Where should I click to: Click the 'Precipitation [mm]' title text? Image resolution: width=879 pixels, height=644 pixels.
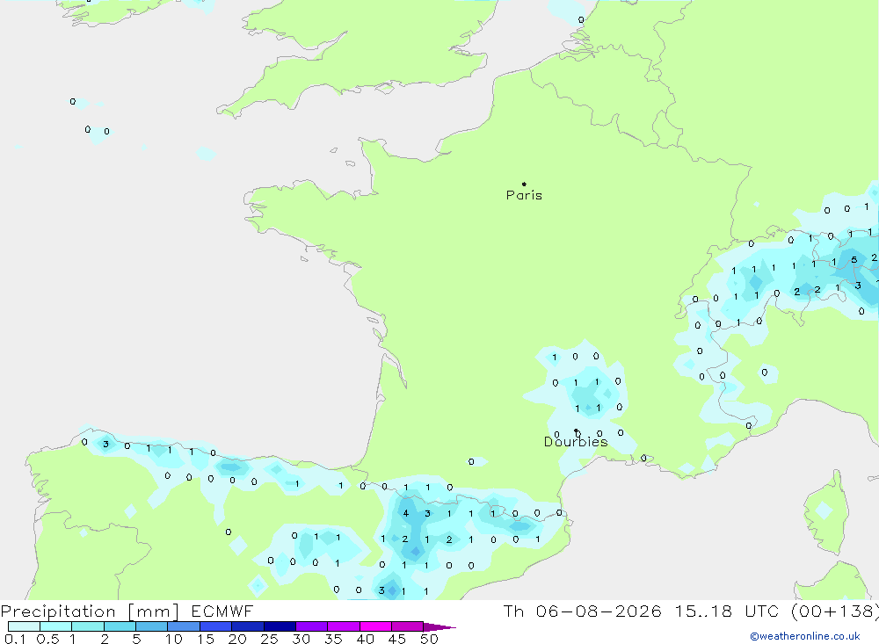[90, 611]
